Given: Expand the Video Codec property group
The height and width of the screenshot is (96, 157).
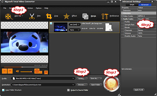Looking at the screenshot, I should click(x=122, y=16).
